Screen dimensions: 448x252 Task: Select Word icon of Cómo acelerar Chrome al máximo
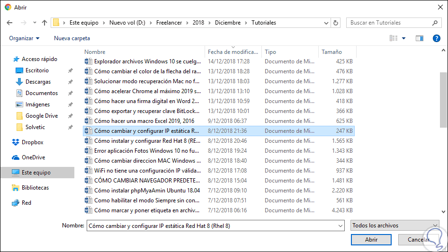tap(88, 91)
